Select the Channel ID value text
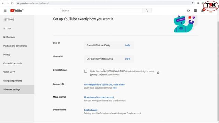 (100, 59)
